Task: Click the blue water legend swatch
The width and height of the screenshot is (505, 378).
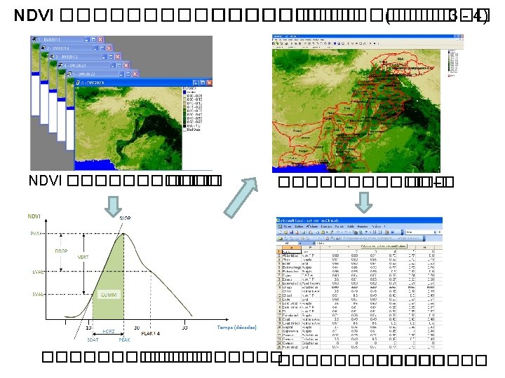Action: click(184, 92)
